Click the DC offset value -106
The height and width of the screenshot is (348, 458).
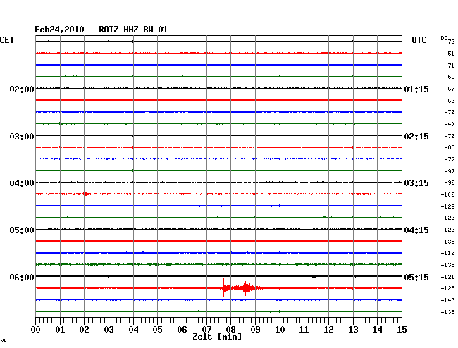[447, 194]
